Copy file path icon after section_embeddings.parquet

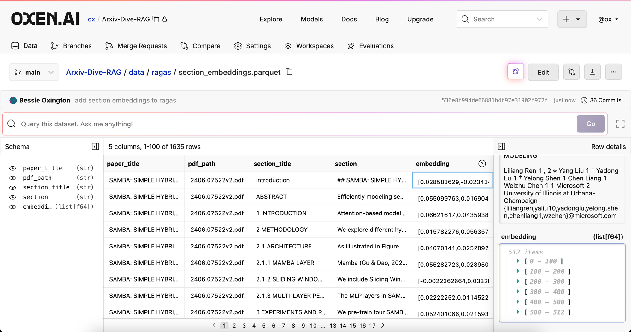[289, 72]
